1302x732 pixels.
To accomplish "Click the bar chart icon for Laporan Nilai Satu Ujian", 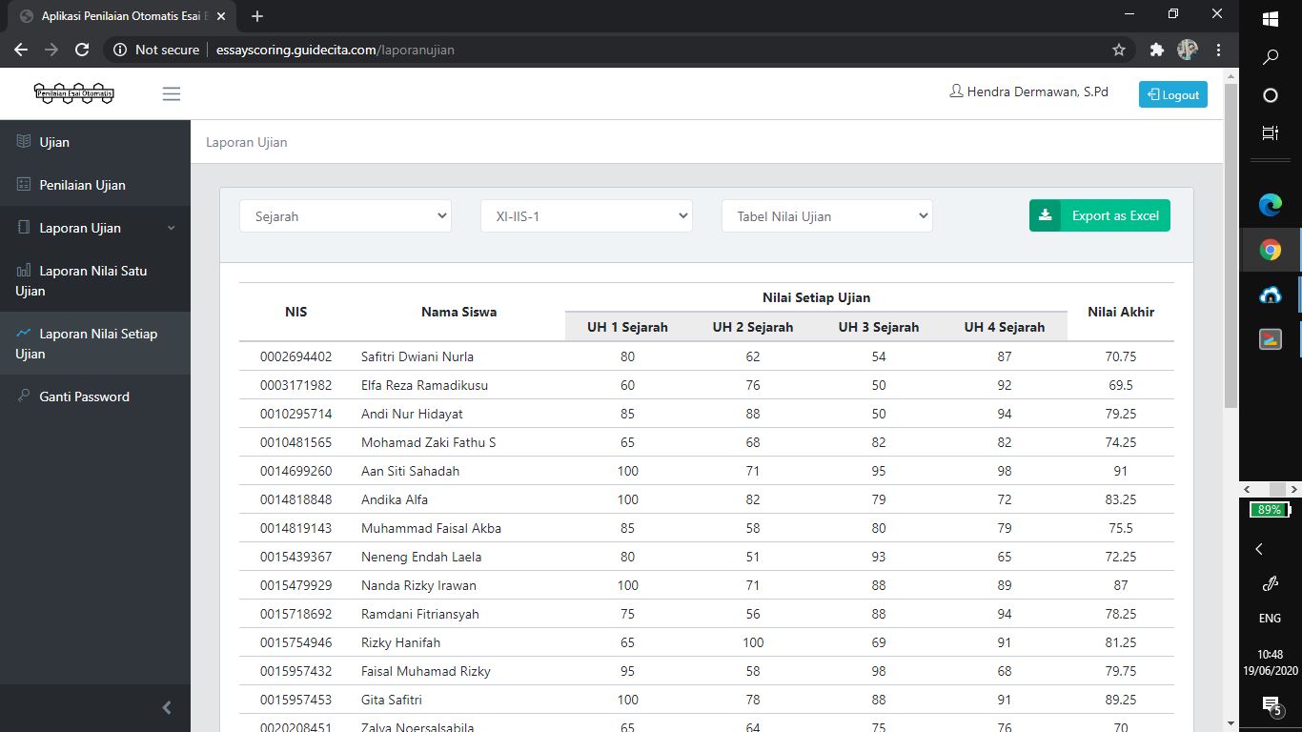I will coord(24,271).
